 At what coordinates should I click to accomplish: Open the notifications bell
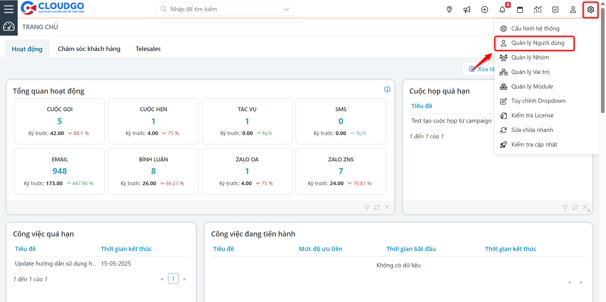click(502, 10)
